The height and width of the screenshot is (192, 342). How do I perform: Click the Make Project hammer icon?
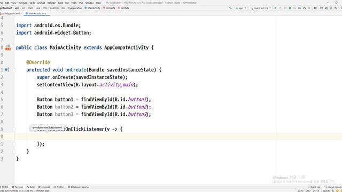[230, 8]
